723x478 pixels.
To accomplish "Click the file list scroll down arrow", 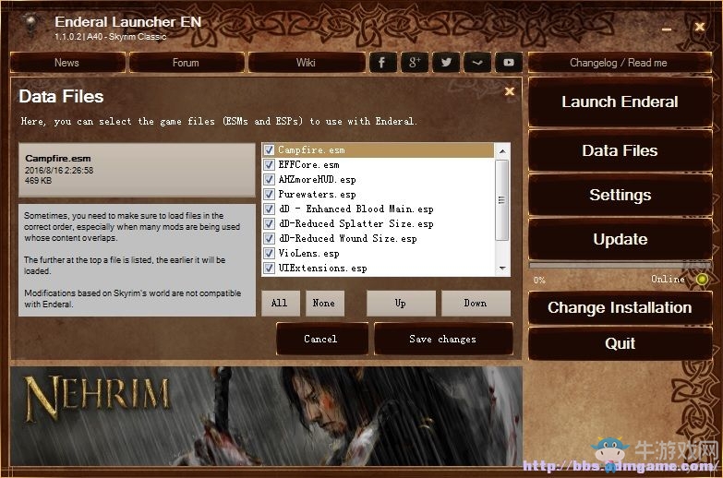I will coord(502,269).
